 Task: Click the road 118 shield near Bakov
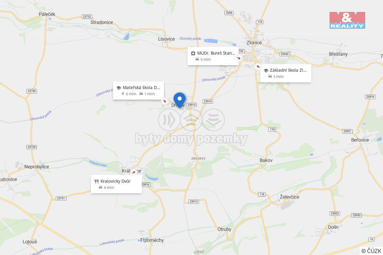point(272,129)
